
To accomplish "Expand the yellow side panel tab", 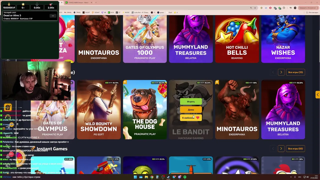I will coord(317,94).
